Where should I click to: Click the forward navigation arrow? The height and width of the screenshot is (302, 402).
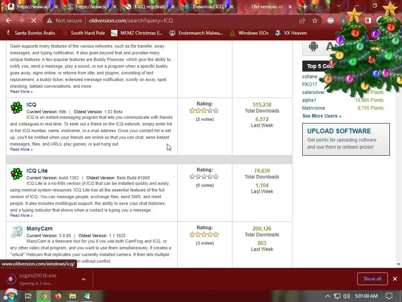coord(21,20)
